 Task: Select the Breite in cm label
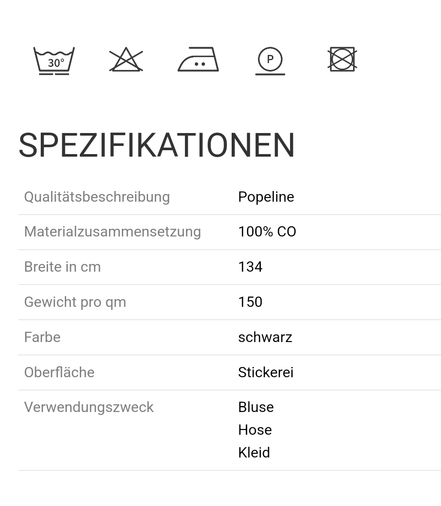[62, 267]
